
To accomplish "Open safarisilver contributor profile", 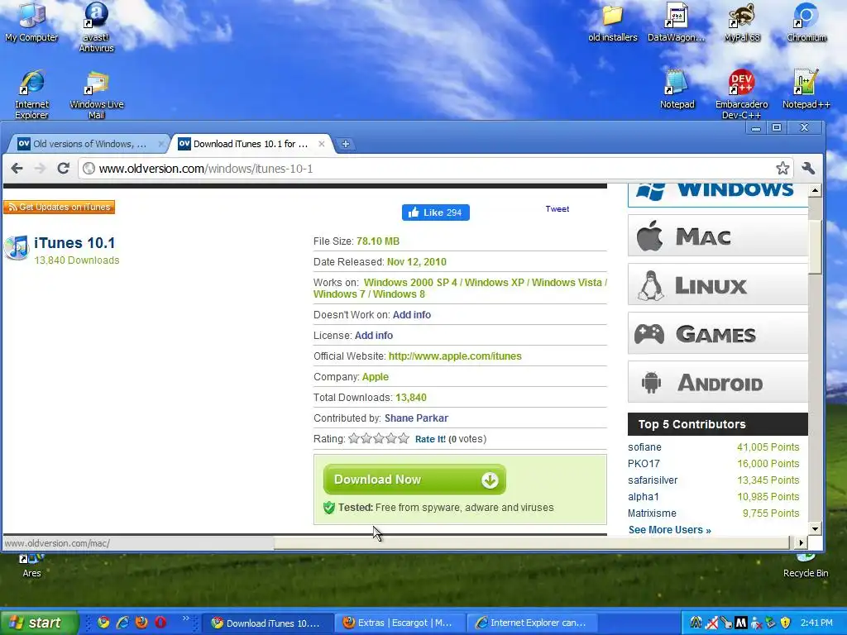I will coord(653,480).
